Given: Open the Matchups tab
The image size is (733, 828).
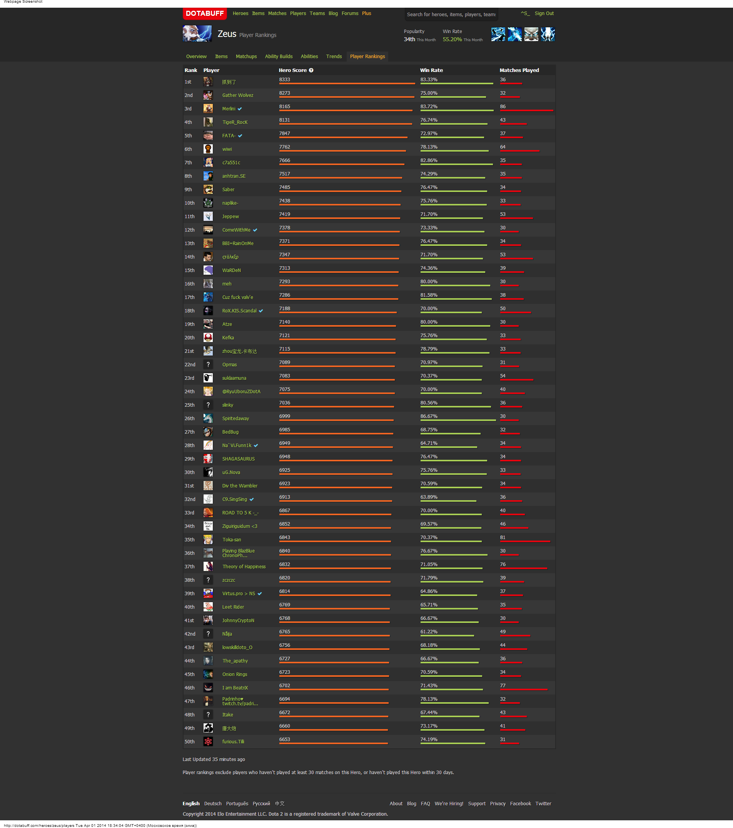Looking at the screenshot, I should (x=246, y=57).
